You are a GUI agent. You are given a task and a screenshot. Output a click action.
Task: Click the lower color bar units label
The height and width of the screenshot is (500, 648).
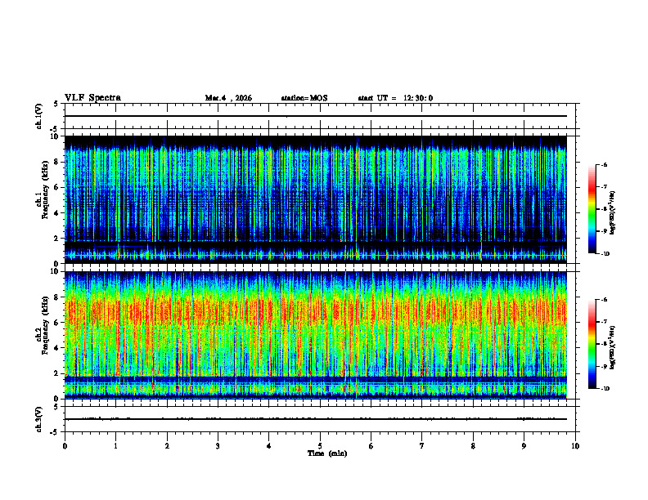[613, 347]
